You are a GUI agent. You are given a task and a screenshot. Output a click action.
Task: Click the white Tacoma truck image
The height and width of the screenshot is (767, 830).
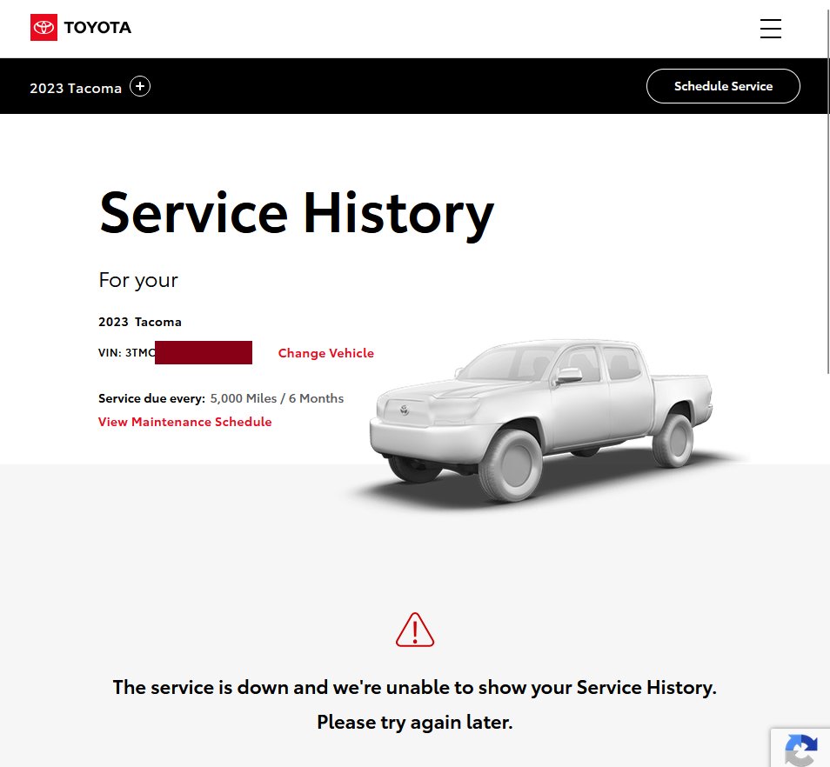[543, 421]
